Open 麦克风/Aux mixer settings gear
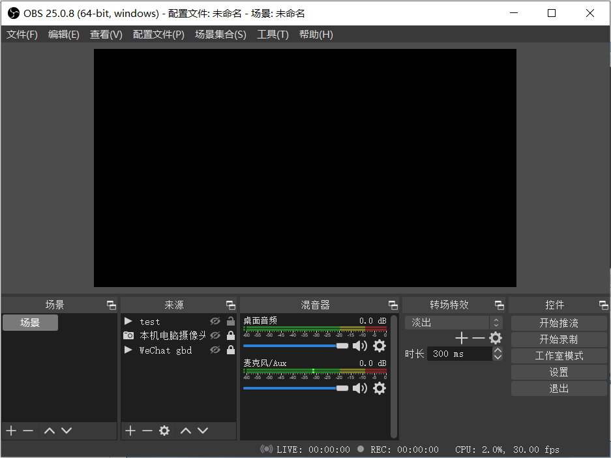 point(380,388)
